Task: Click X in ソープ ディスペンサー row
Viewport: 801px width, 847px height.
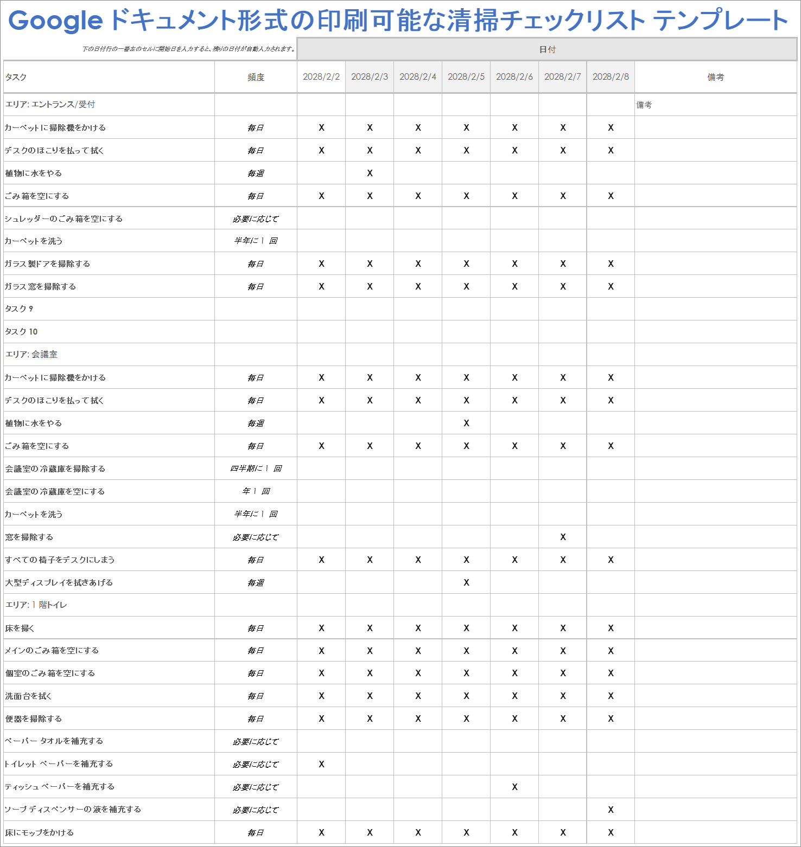Action: (x=611, y=810)
